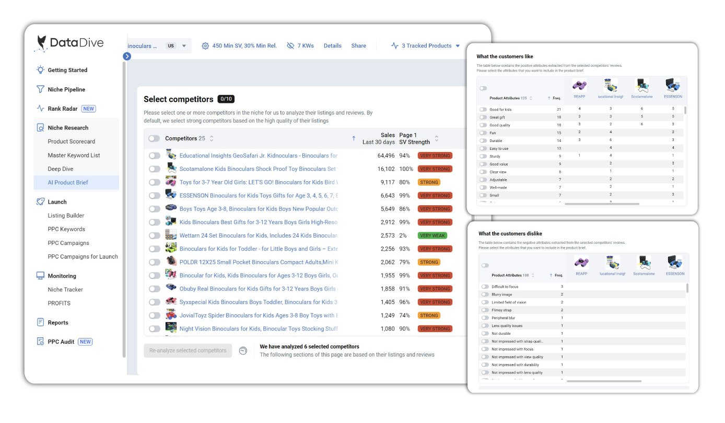Expand the 3 Tracked Products dropdown
Viewport: 725px width, 423px height.
click(x=458, y=46)
